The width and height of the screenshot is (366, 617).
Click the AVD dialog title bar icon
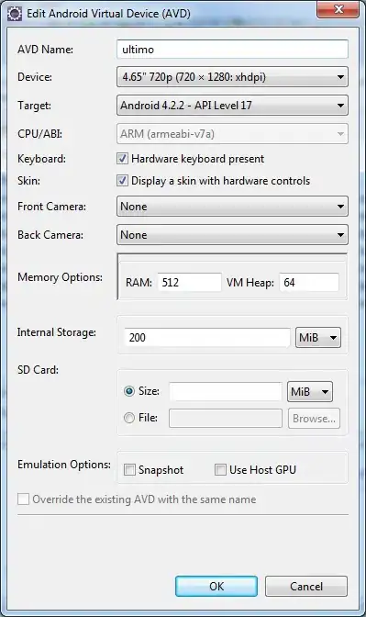pos(15,14)
